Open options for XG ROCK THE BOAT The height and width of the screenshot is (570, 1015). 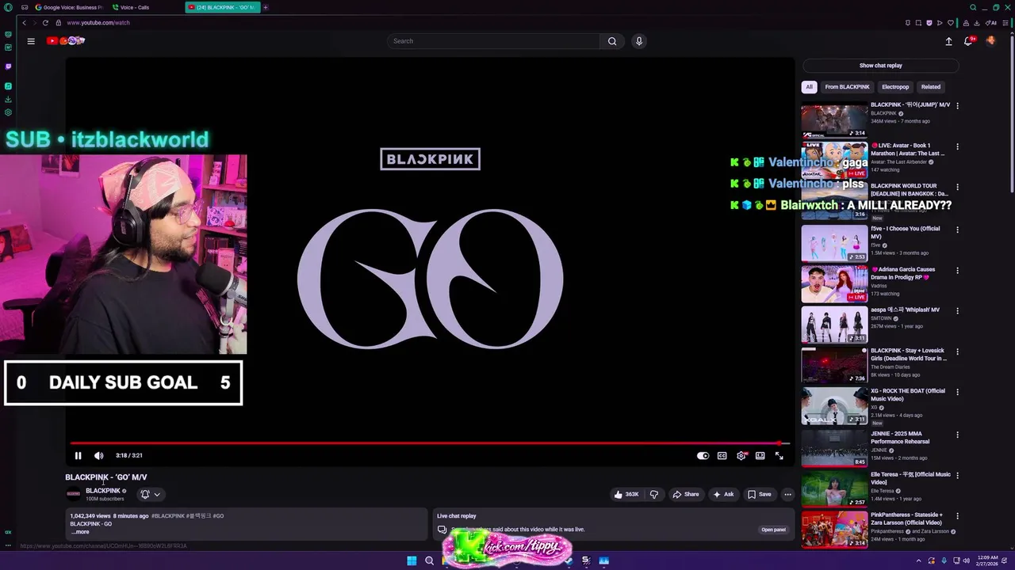[x=957, y=392]
